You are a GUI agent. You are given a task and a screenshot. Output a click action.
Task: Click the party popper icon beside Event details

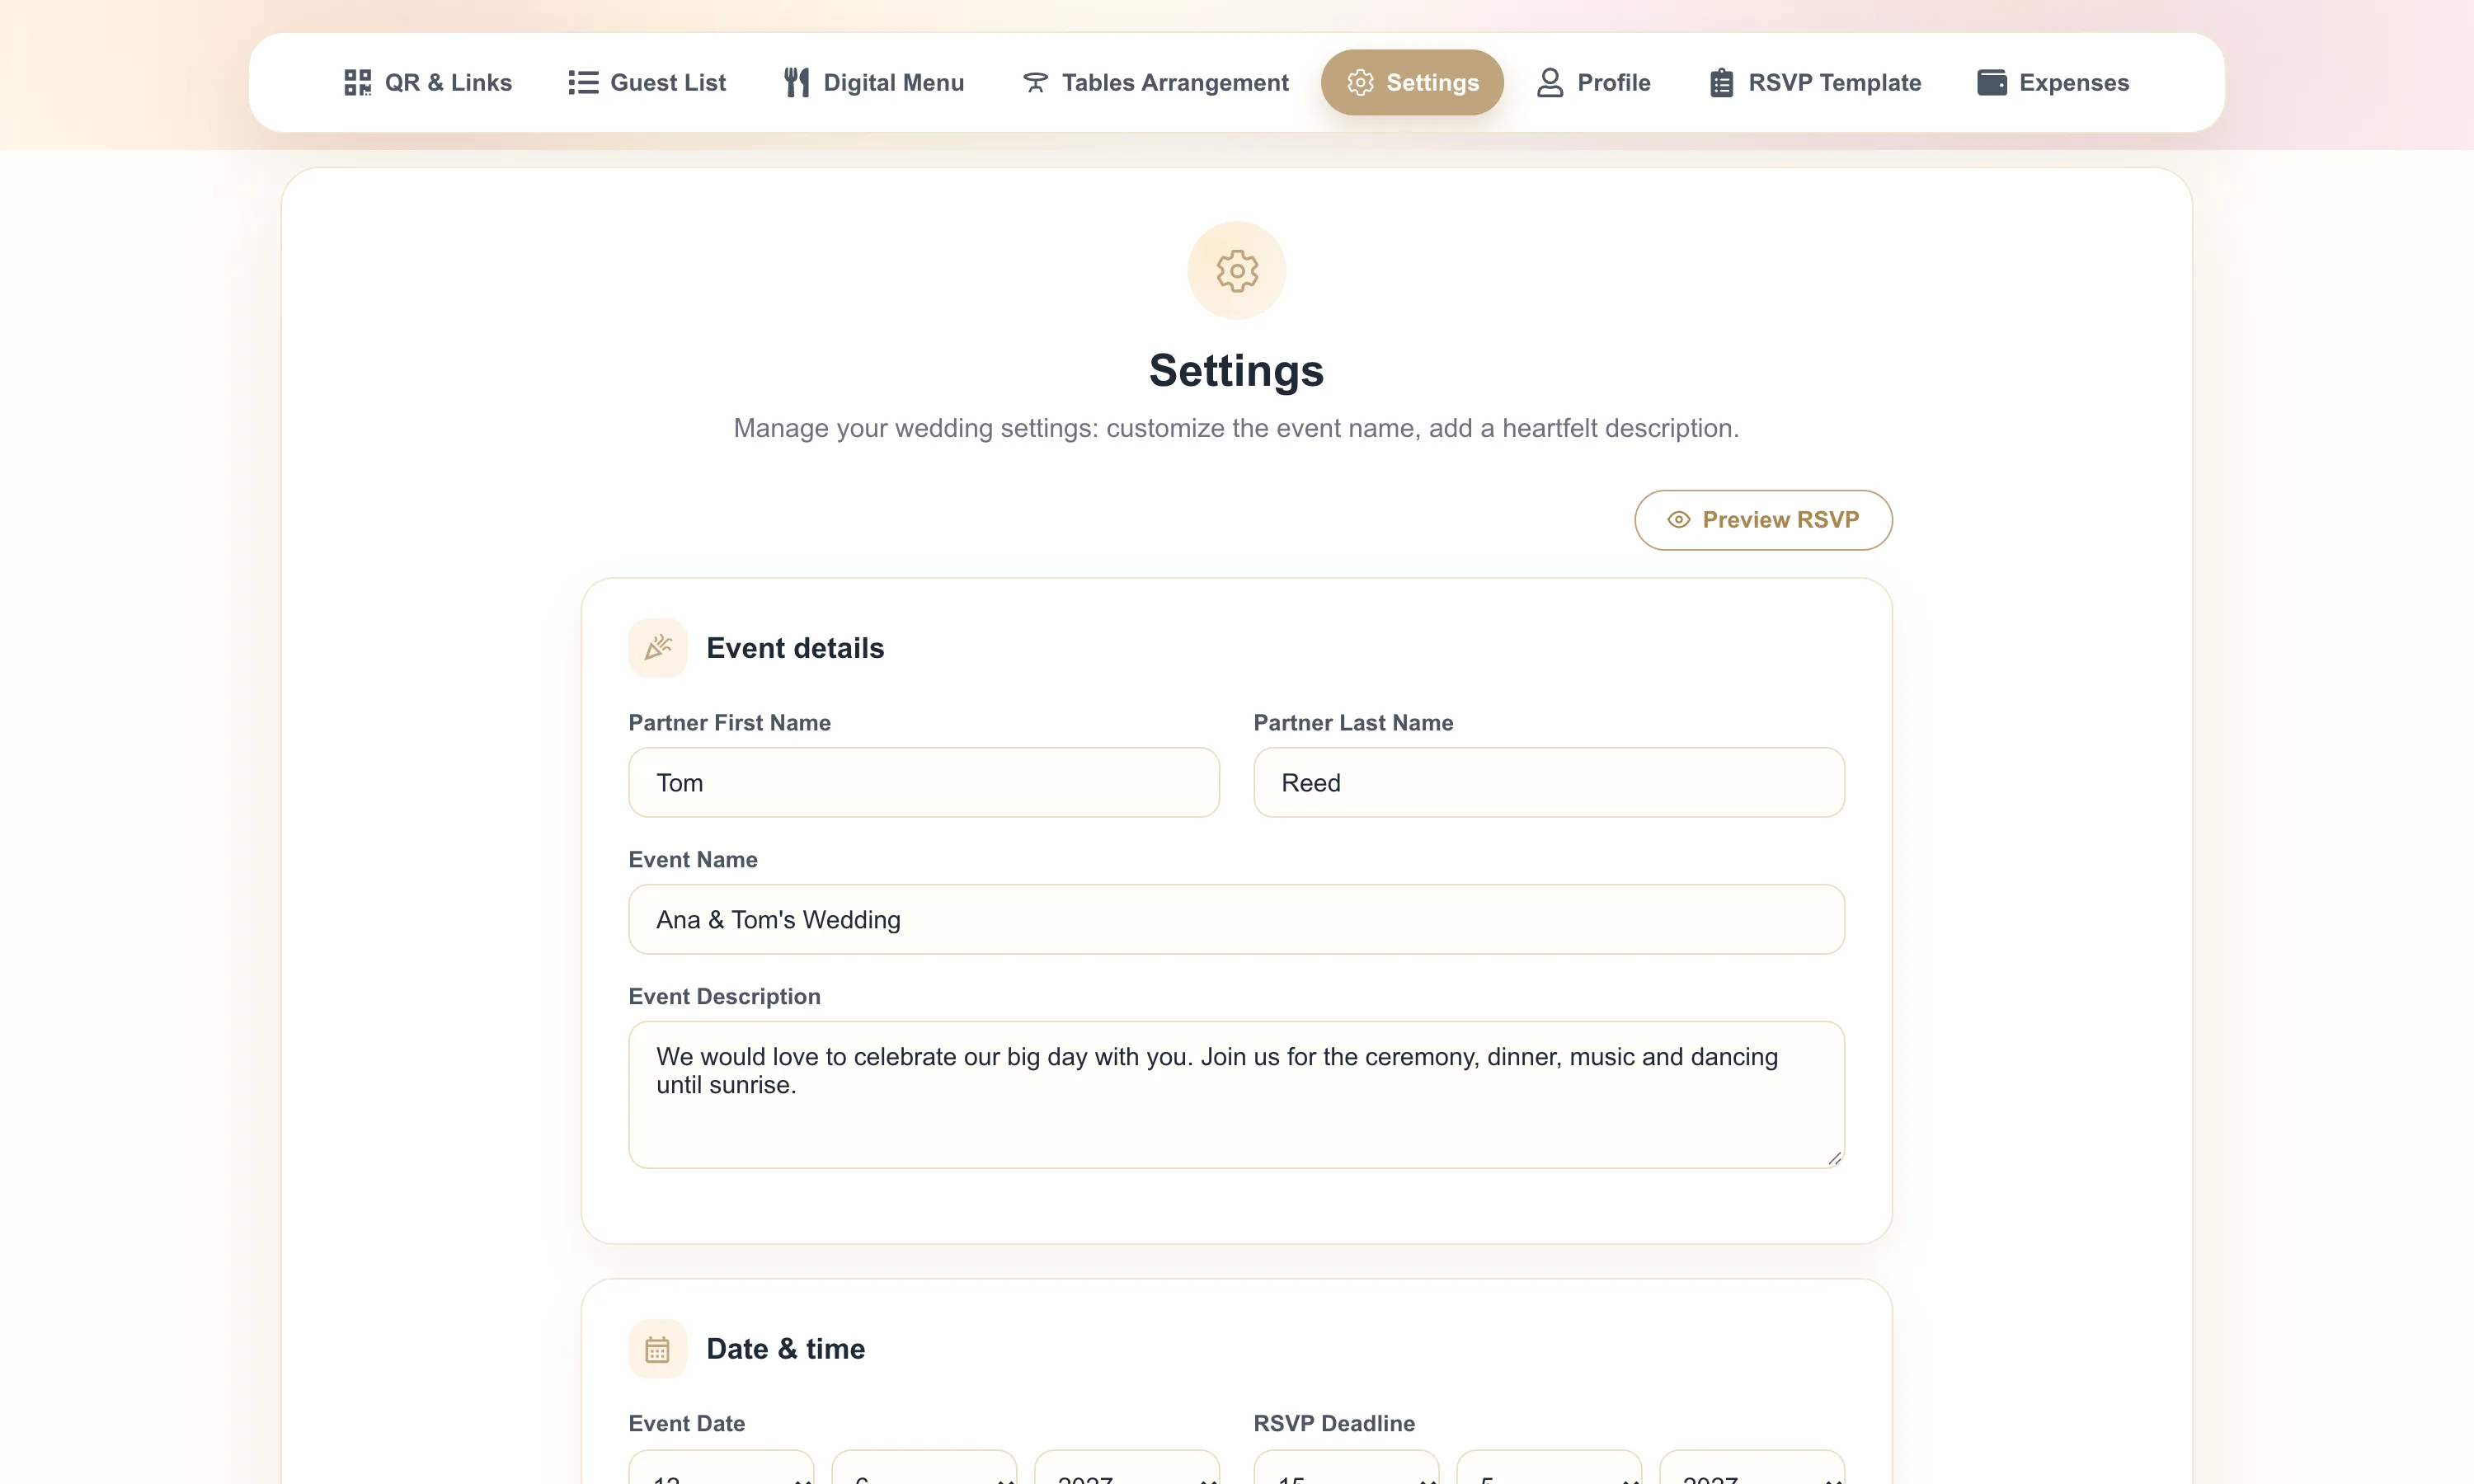coord(658,648)
